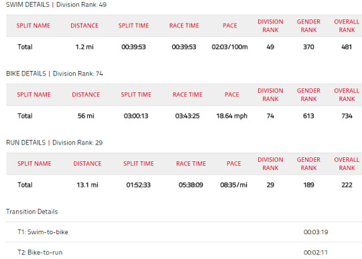Viewport: 362px width, 259px height.
Task: Select swim division rank 49 cell
Action: coord(270,47)
